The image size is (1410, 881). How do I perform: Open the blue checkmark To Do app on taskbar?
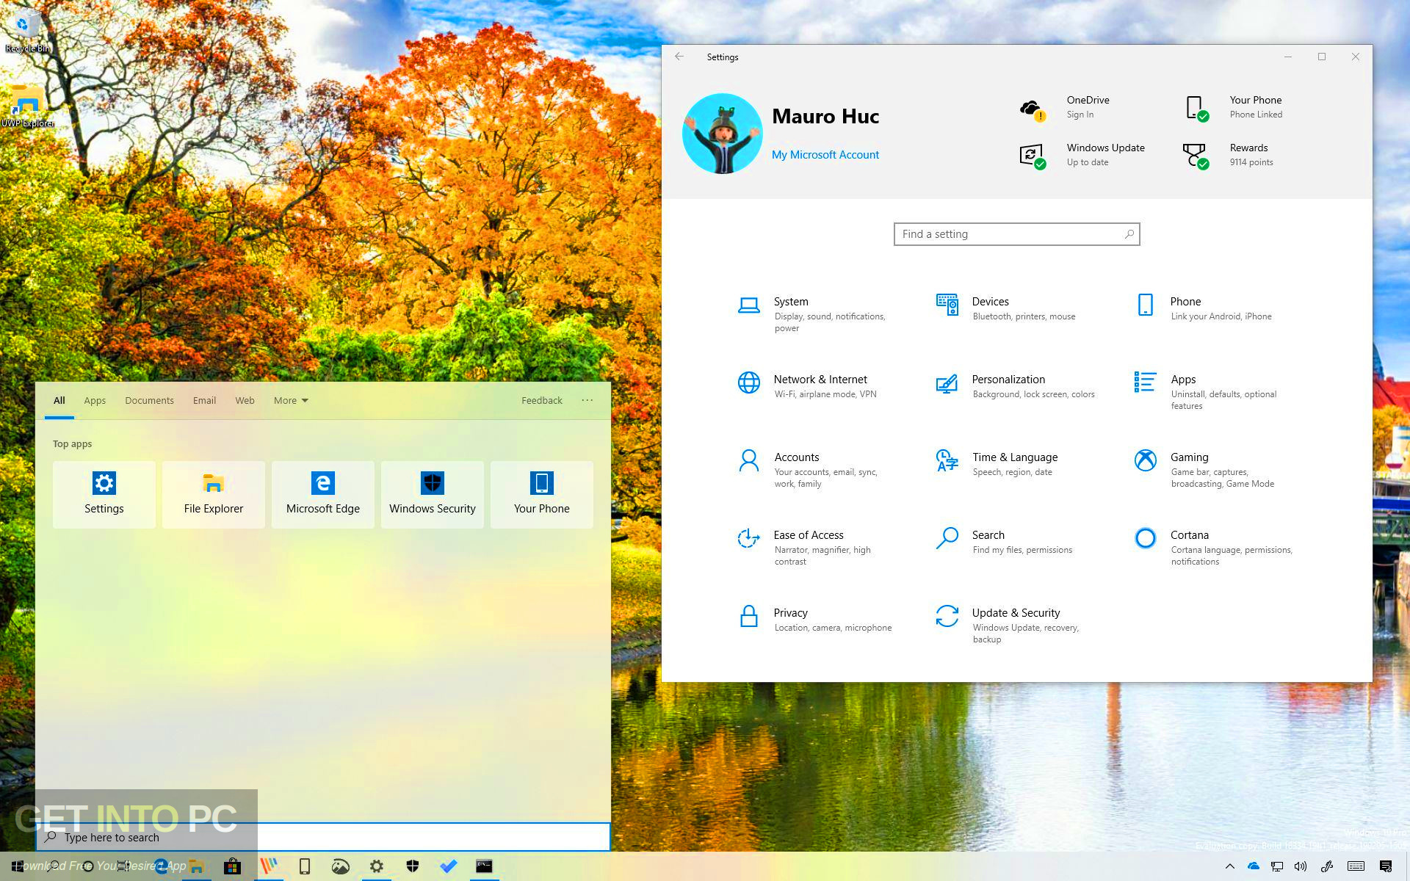pos(448,866)
